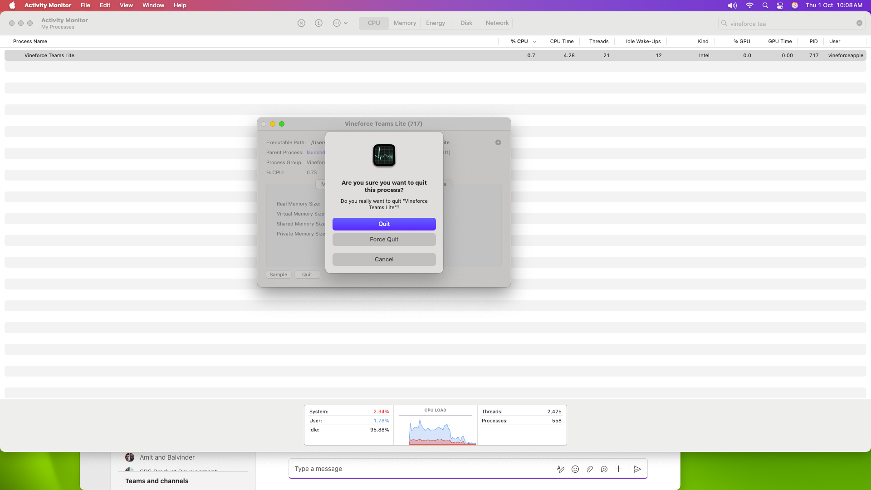Viewport: 871px width, 490px height.
Task: Open the text formatting icon in message box
Action: click(x=561, y=469)
